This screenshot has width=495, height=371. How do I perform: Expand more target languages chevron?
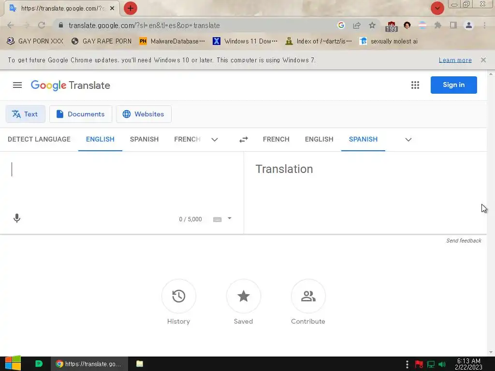[408, 140]
